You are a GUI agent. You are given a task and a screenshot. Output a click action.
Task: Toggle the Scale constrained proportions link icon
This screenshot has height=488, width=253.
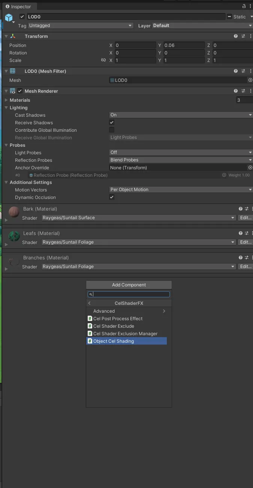coord(103,60)
